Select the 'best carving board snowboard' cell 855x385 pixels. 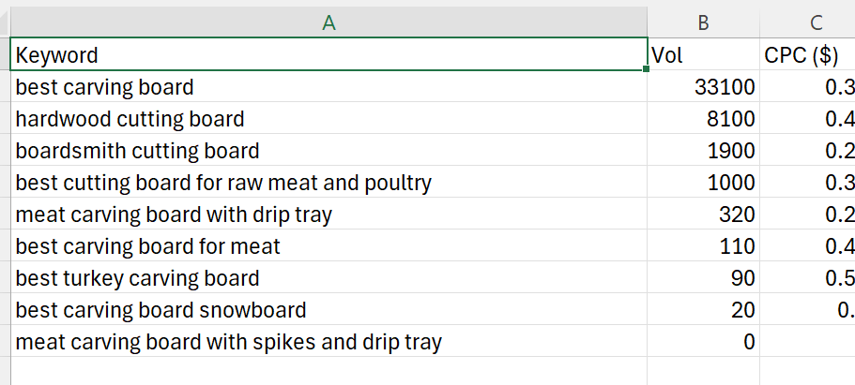click(328, 310)
